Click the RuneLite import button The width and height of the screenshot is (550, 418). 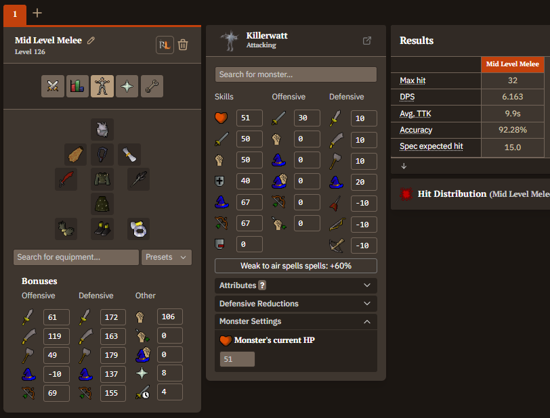165,45
